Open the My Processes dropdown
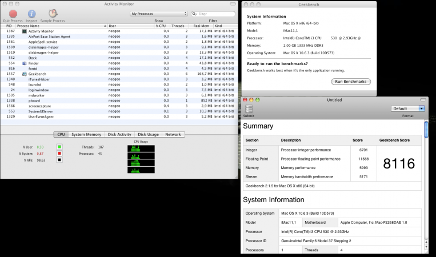 159,14
